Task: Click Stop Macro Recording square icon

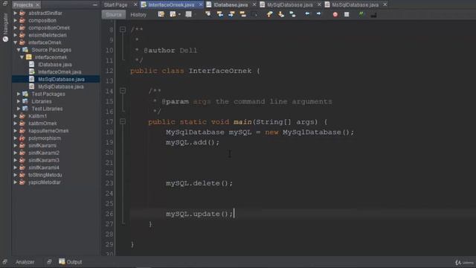Action: [347, 14]
